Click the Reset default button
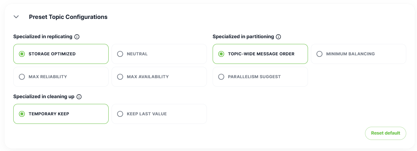Viewport: 417px width, 151px height. pyautogui.click(x=385, y=133)
